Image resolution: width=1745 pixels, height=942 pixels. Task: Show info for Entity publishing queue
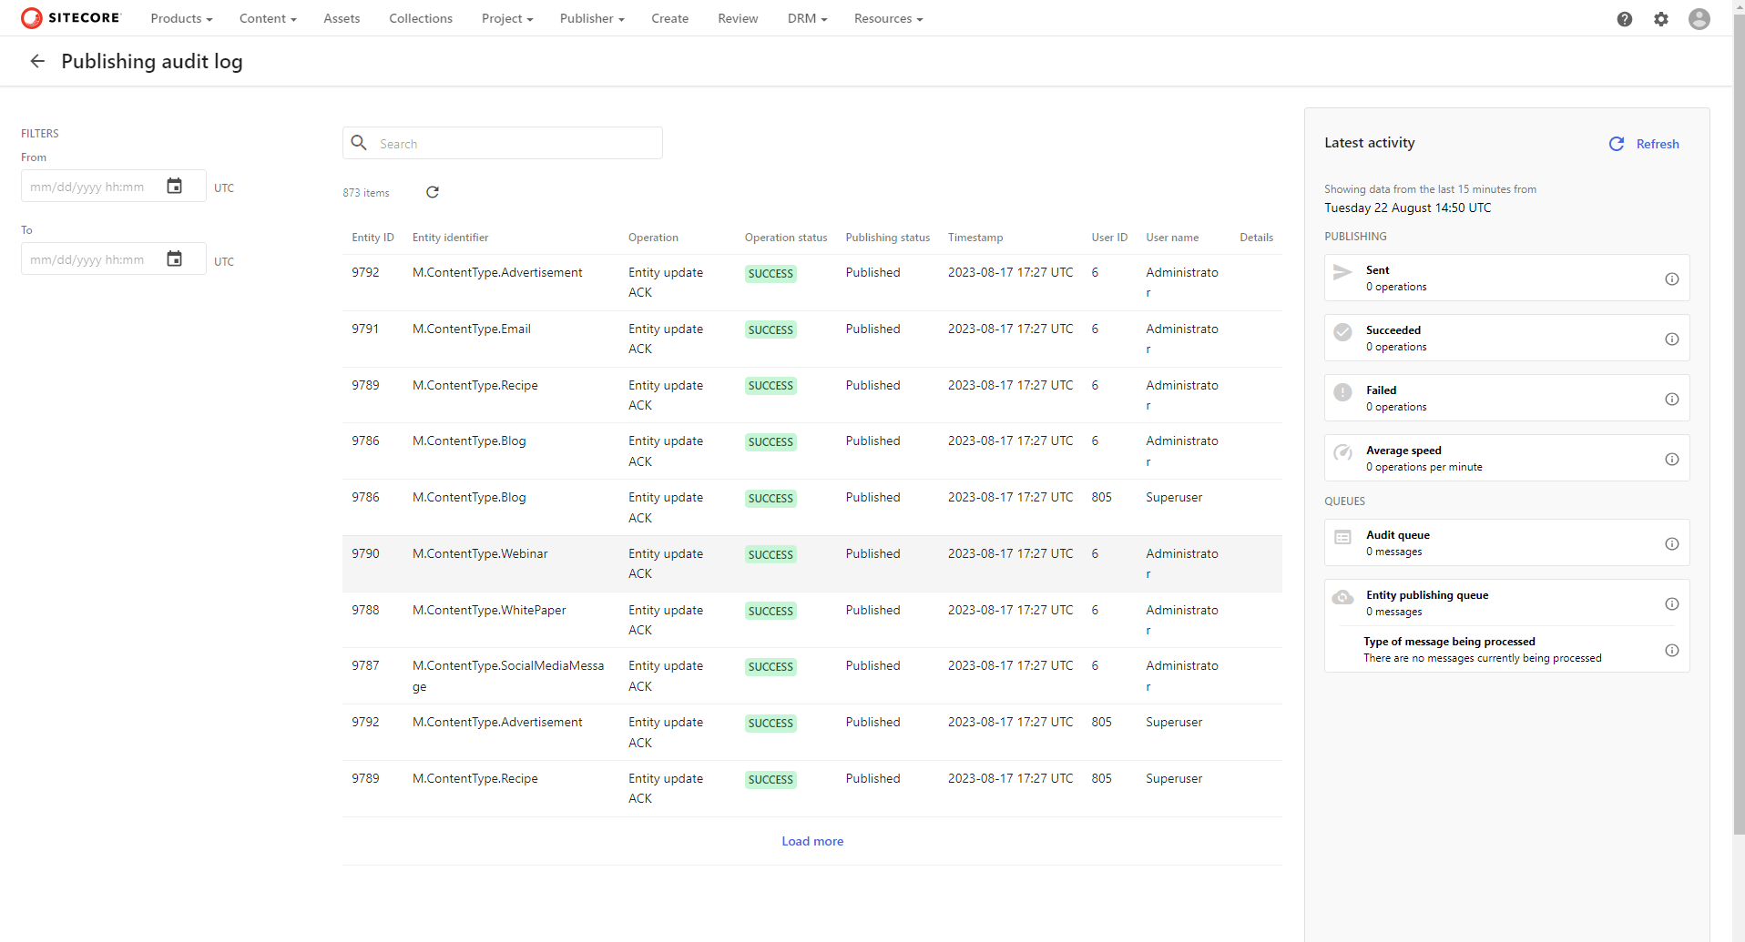click(x=1672, y=603)
